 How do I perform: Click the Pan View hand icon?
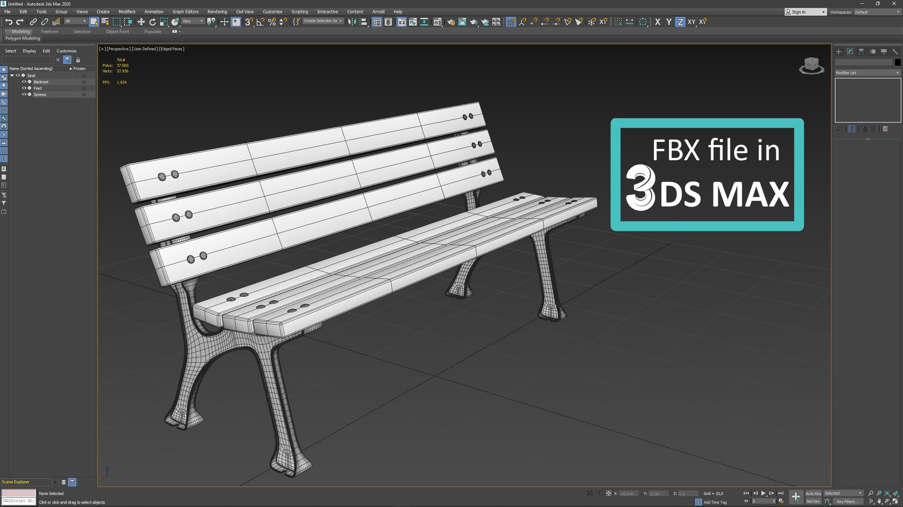click(879, 501)
